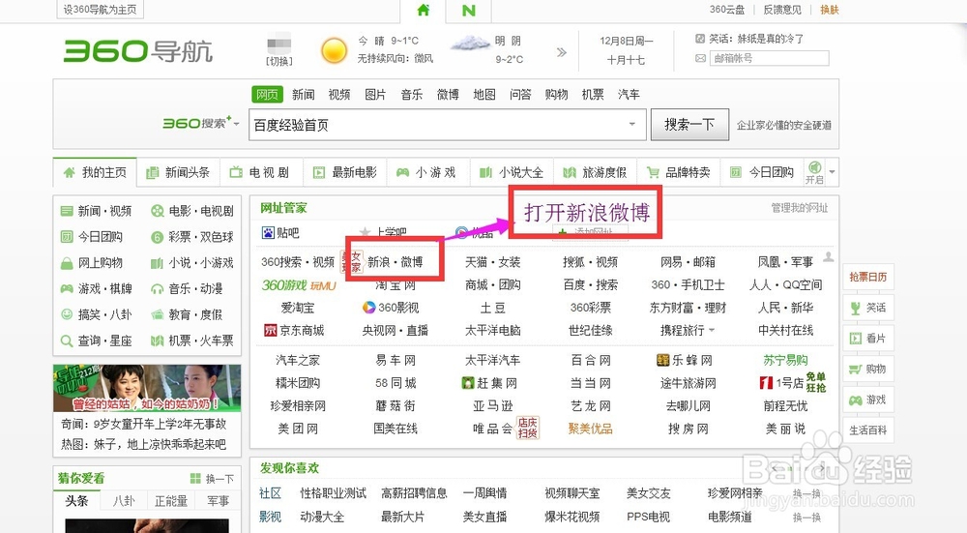Click the 12月8日周一 date text

pyautogui.click(x=626, y=41)
